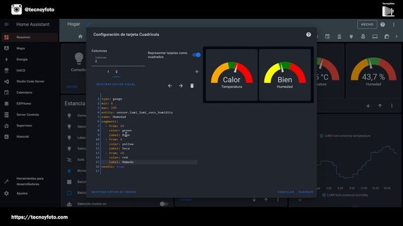Screen dimensions: 403x226
Task: Open the top-right three-dot overflow menu
Action: tap(394, 24)
